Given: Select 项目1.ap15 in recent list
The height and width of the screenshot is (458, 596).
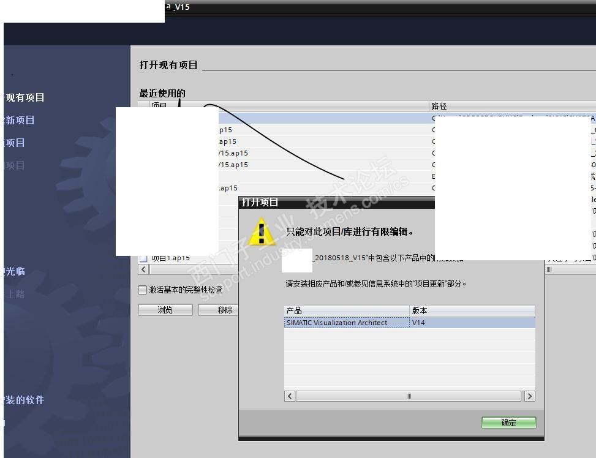Looking at the screenshot, I should (171, 258).
